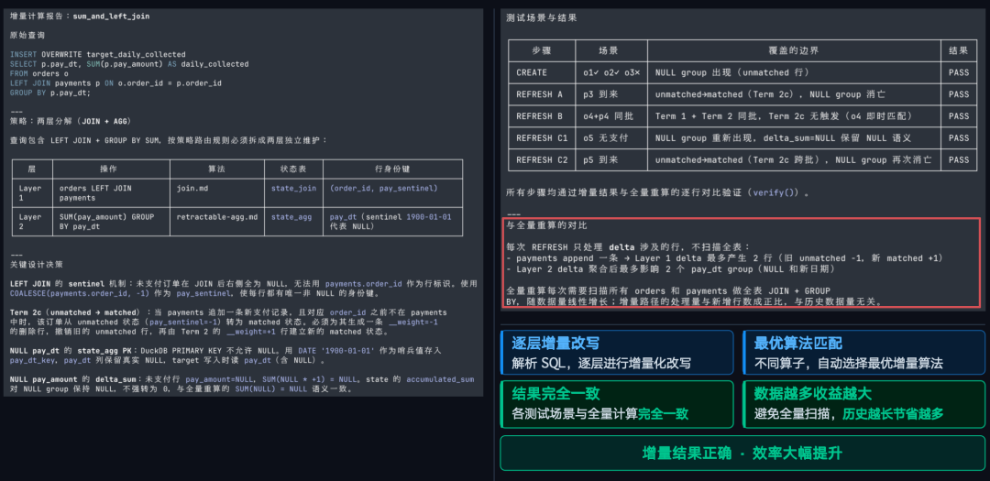The height and width of the screenshot is (481, 990).
Task: Click the "操作" column header
Action: [111, 169]
